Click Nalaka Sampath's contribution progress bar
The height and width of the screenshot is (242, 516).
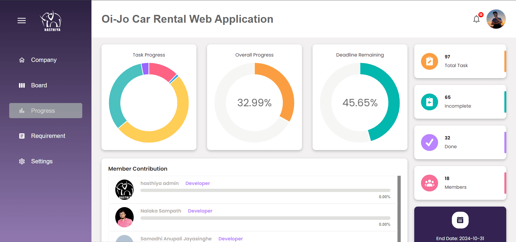coord(265,218)
